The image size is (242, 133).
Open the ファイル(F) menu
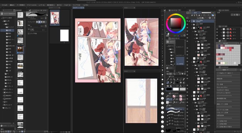tap(5, 5)
